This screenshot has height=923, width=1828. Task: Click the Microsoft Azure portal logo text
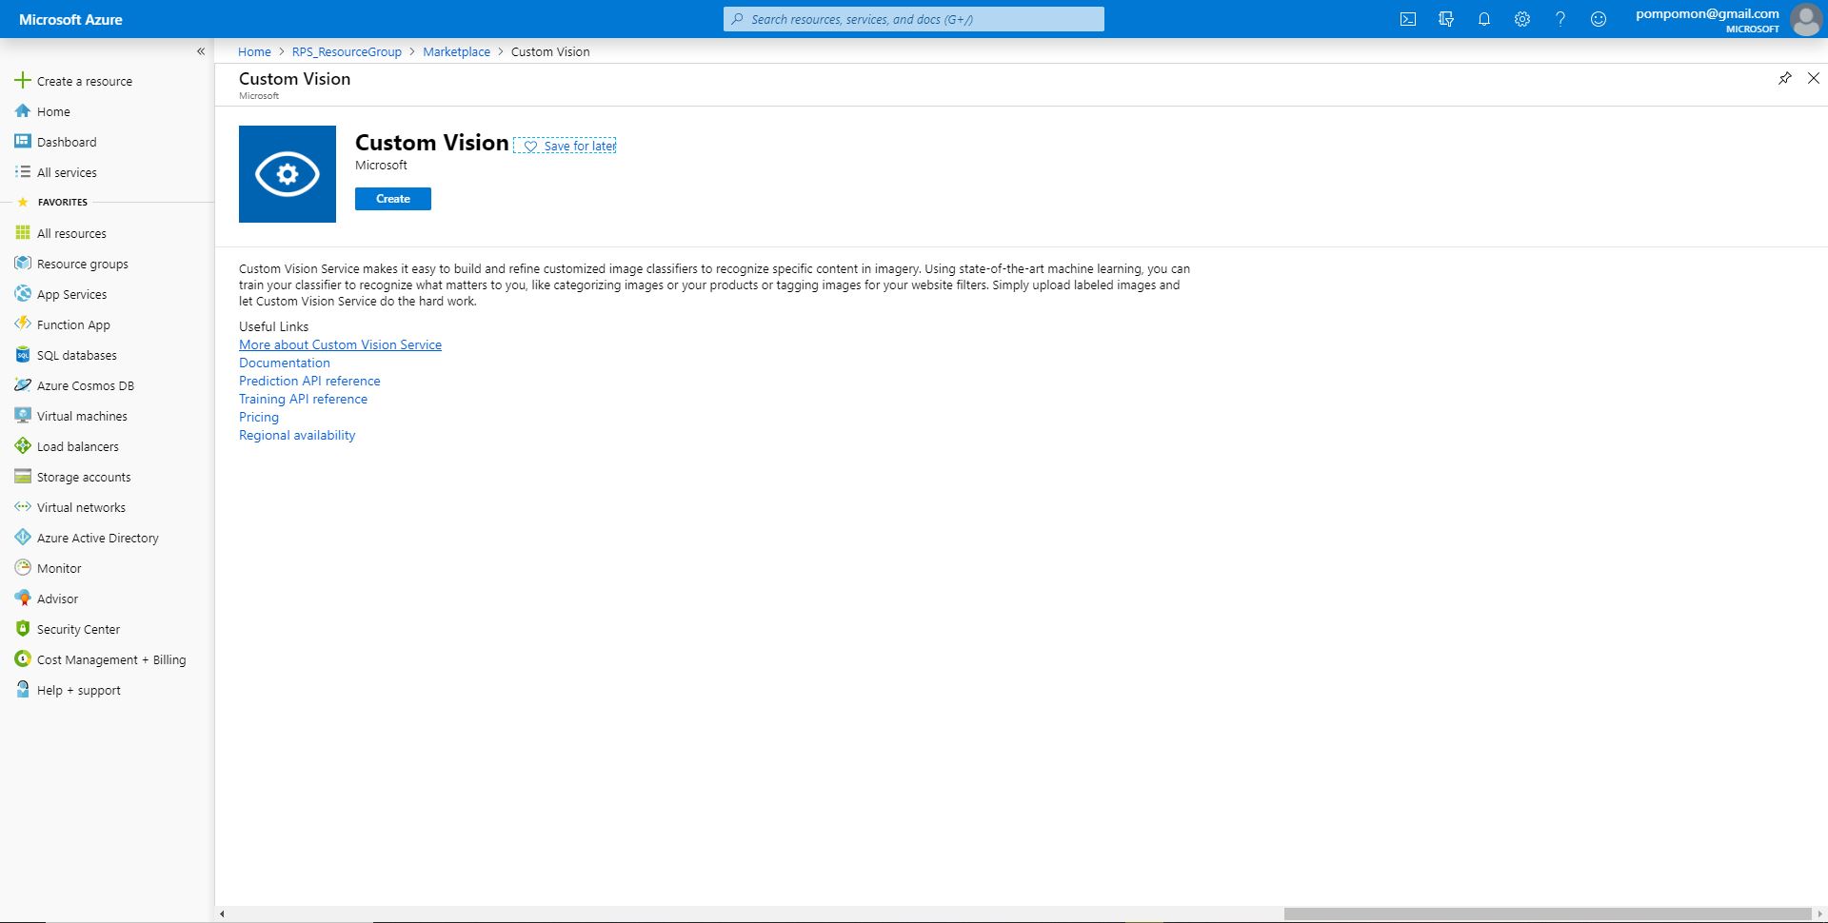(x=70, y=19)
